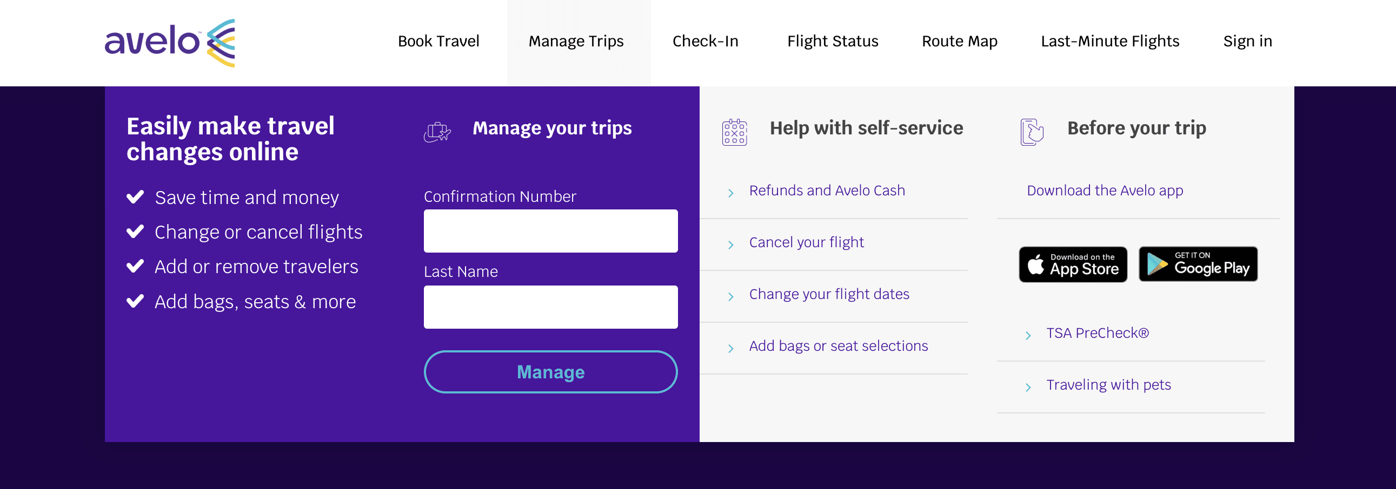Open the Cancel your flight link
Screen dimensions: 1396x489
pos(806,242)
